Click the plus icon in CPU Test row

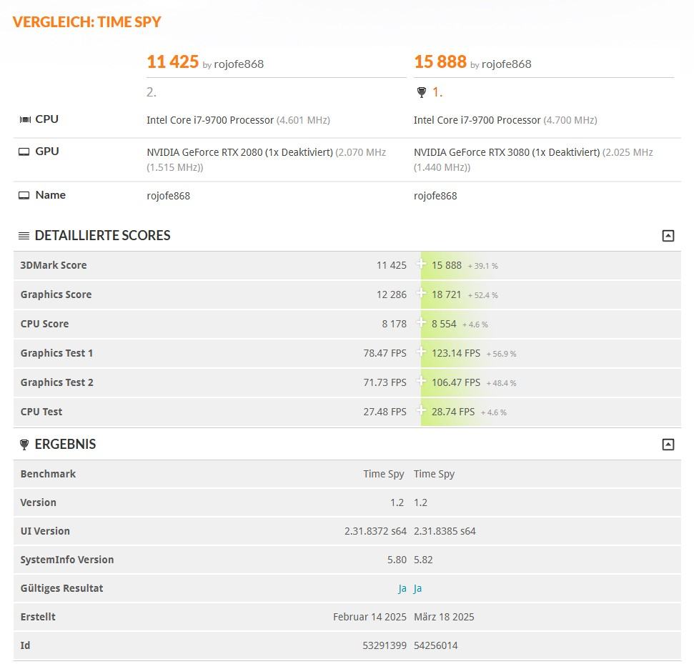tap(421, 410)
